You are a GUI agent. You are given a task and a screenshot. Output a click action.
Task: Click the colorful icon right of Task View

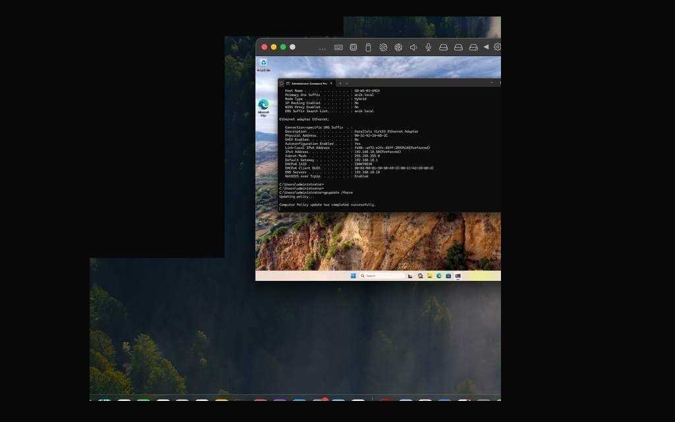[x=420, y=276]
